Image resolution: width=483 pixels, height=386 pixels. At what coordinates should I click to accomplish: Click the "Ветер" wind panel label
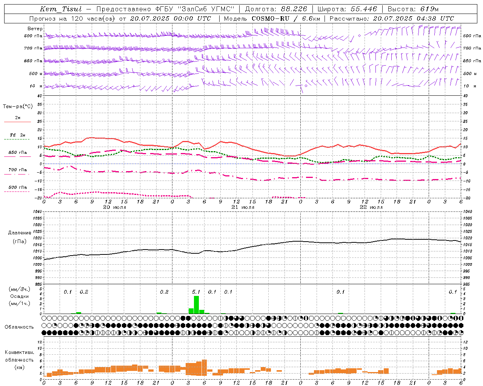(35, 29)
